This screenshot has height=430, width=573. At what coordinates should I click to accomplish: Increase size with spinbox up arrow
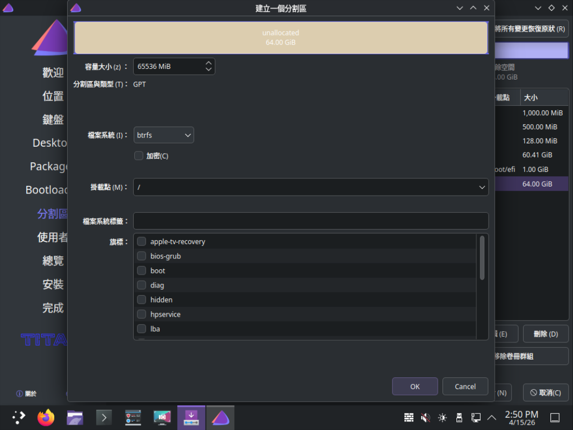(209, 63)
